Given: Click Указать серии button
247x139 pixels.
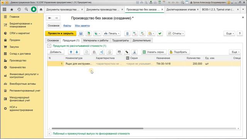Looking at the screenshot, I should 154,52.
